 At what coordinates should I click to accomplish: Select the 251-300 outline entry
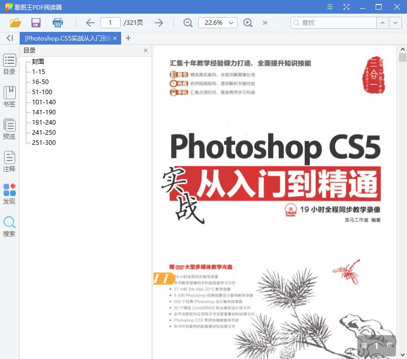44,143
